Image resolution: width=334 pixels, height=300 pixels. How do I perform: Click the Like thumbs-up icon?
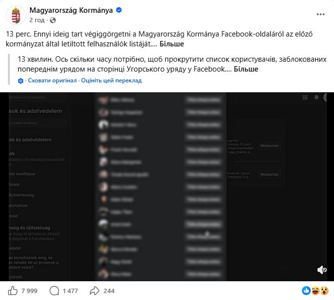click(x=12, y=291)
